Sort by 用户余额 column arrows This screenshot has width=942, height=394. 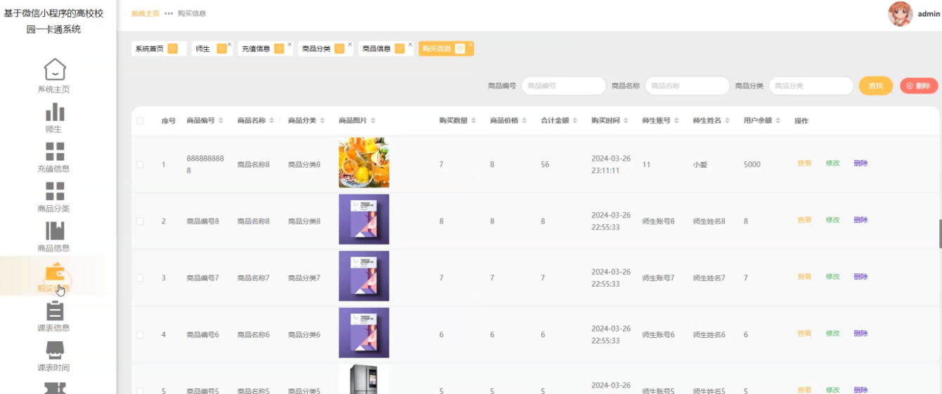[778, 121]
